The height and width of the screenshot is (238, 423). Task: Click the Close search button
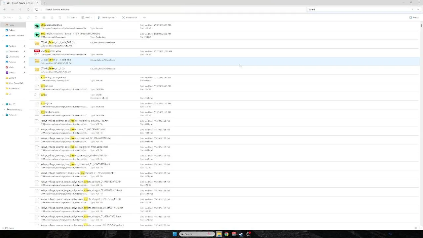[x=130, y=18]
